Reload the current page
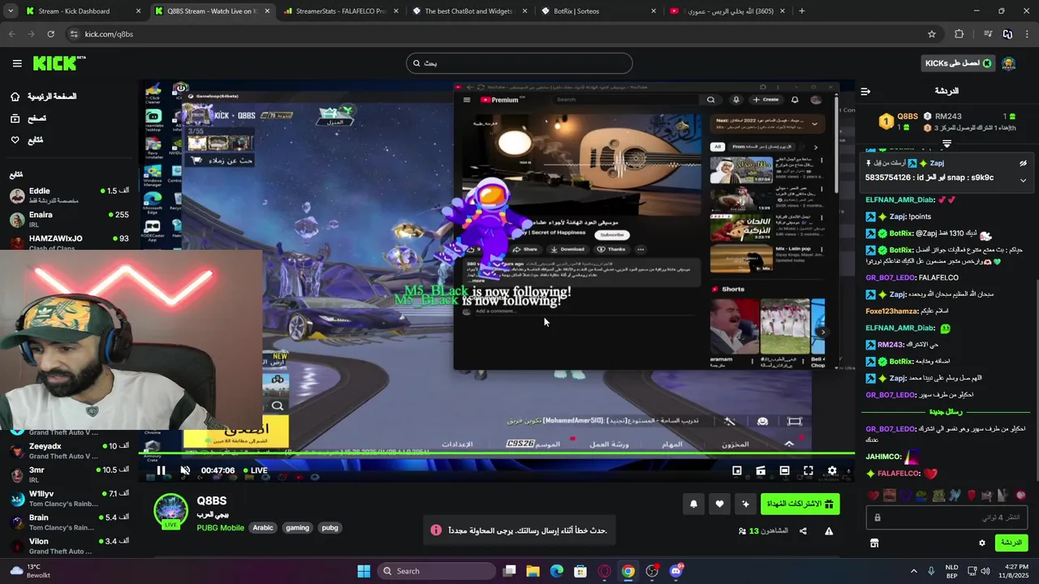The image size is (1039, 584). tap(50, 34)
